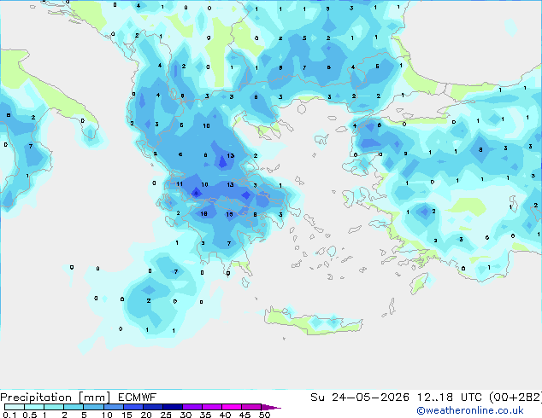Click the legend swatch between 20 and 25
The height and width of the screenshot is (418, 542).
click(x=153, y=407)
